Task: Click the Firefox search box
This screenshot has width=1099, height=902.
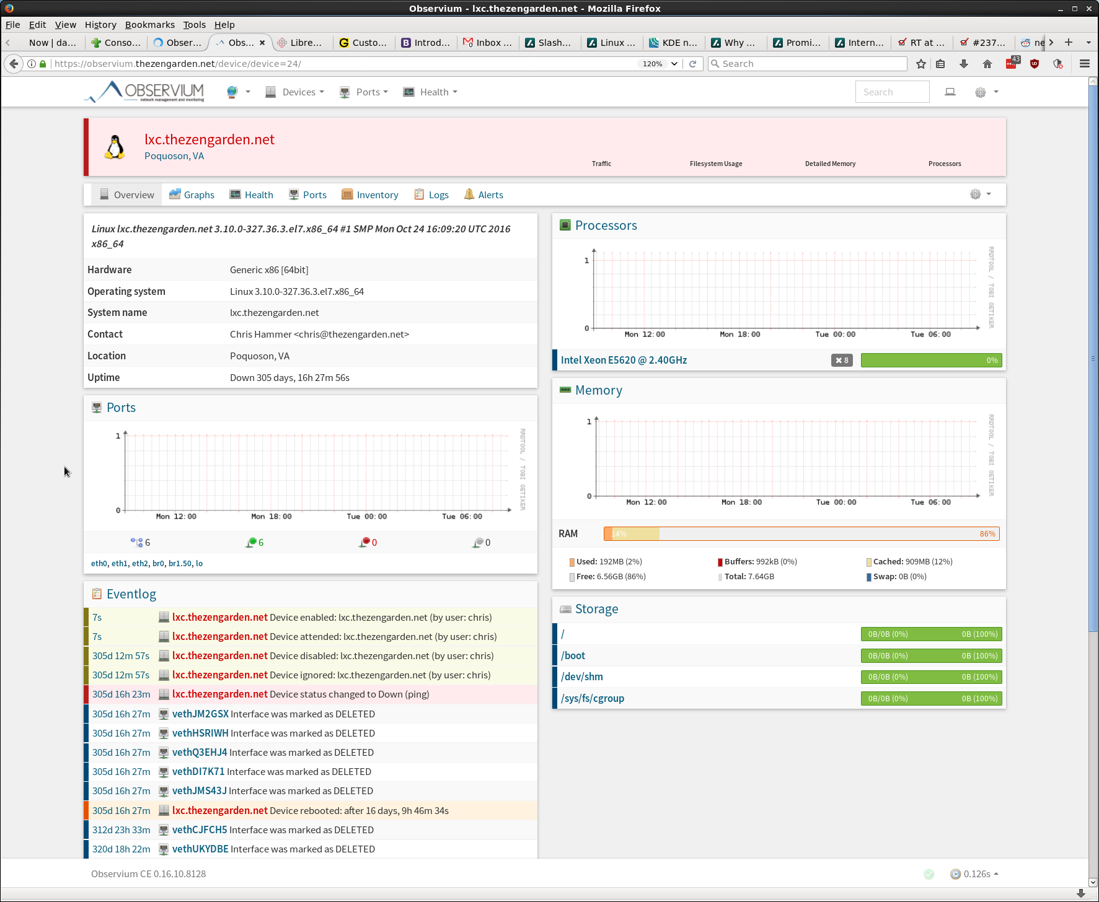Action: (807, 64)
